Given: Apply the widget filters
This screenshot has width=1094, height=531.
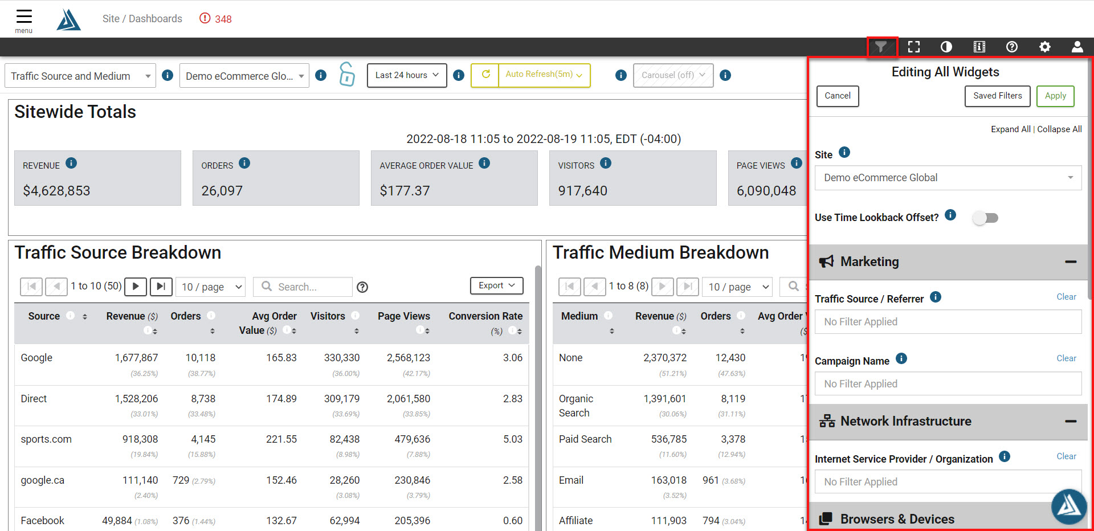Looking at the screenshot, I should click(x=1055, y=96).
